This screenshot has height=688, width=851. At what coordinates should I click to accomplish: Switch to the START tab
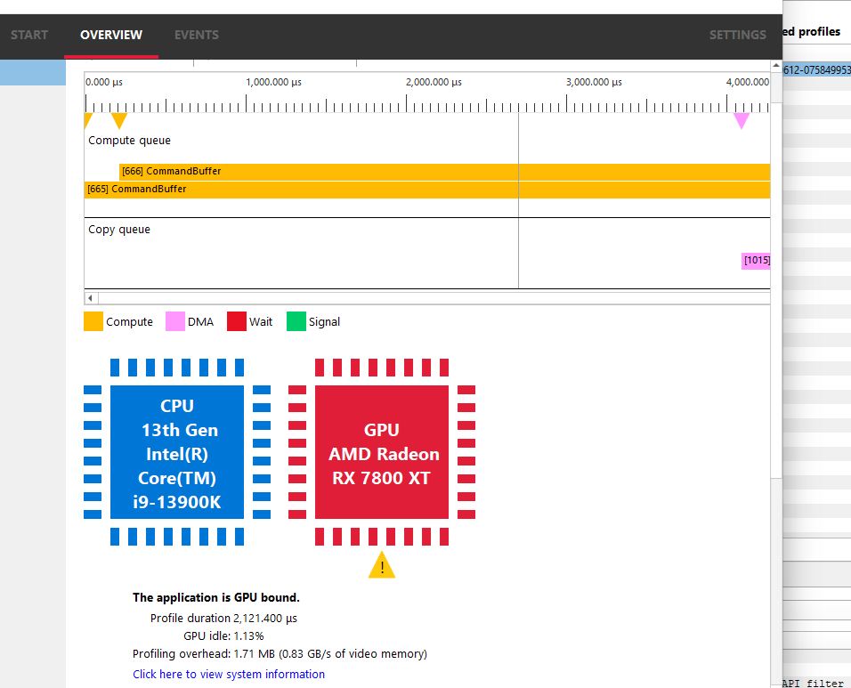(29, 36)
